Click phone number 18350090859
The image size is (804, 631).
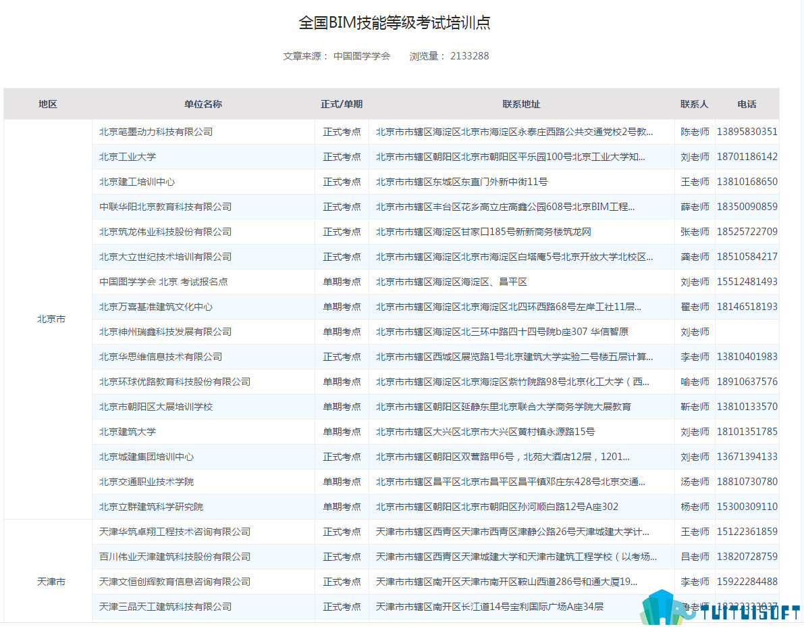pos(747,207)
